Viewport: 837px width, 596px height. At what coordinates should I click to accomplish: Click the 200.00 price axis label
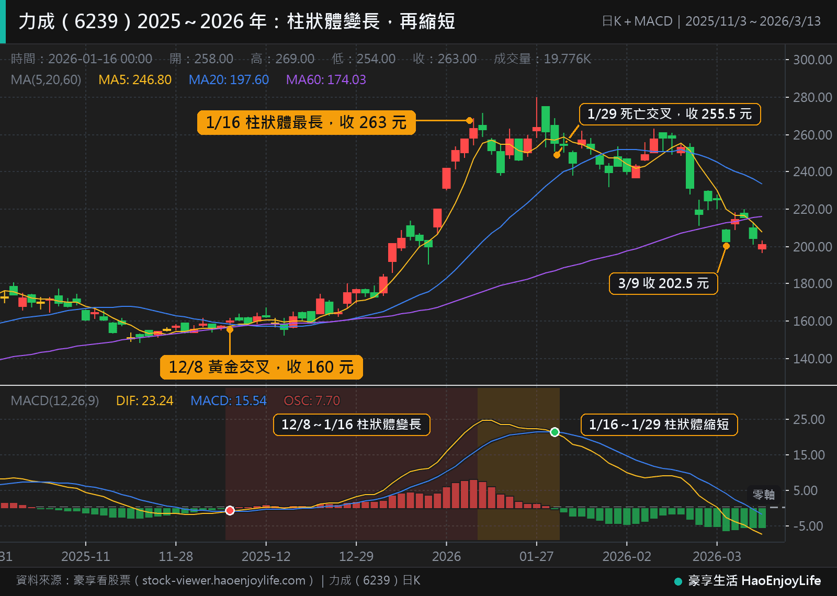(812, 247)
